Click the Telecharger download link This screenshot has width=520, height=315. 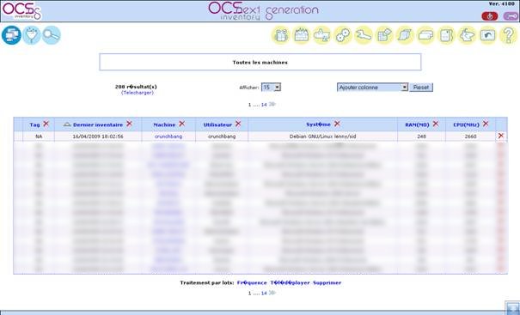point(138,93)
